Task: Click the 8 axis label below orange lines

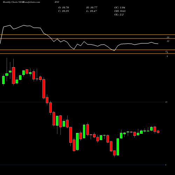Action: pyautogui.click(x=167, y=56)
